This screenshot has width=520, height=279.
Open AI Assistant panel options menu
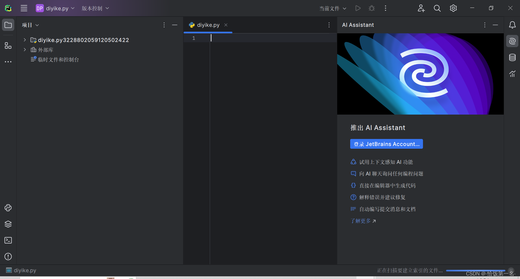(x=485, y=25)
